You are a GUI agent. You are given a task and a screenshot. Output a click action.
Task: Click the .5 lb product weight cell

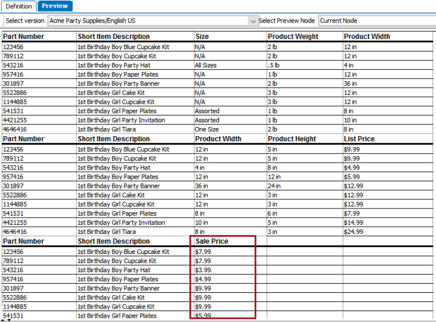[274, 66]
